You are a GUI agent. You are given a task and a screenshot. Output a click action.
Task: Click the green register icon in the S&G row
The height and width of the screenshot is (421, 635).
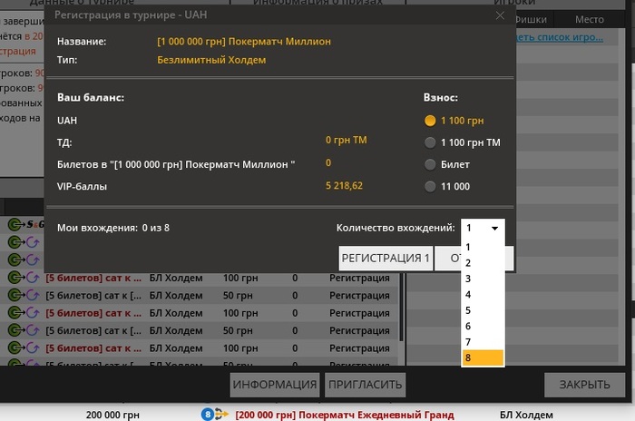coord(16,224)
